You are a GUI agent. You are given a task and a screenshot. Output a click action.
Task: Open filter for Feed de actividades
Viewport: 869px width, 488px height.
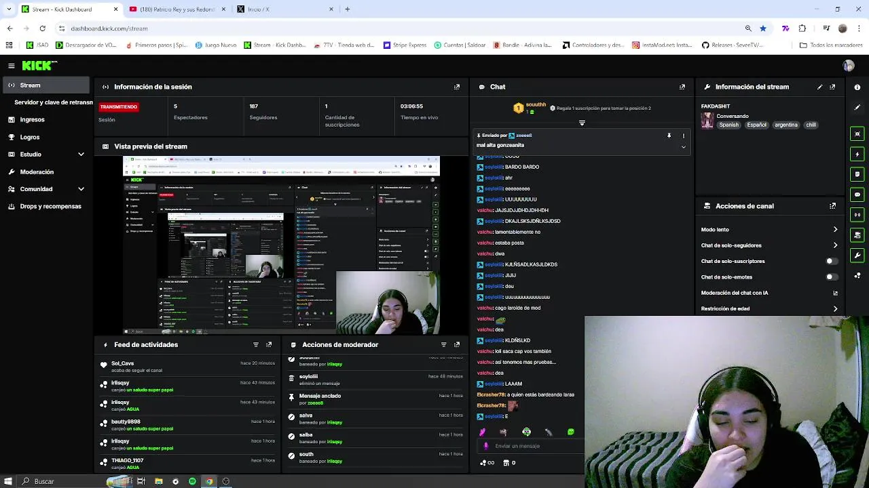pos(256,344)
